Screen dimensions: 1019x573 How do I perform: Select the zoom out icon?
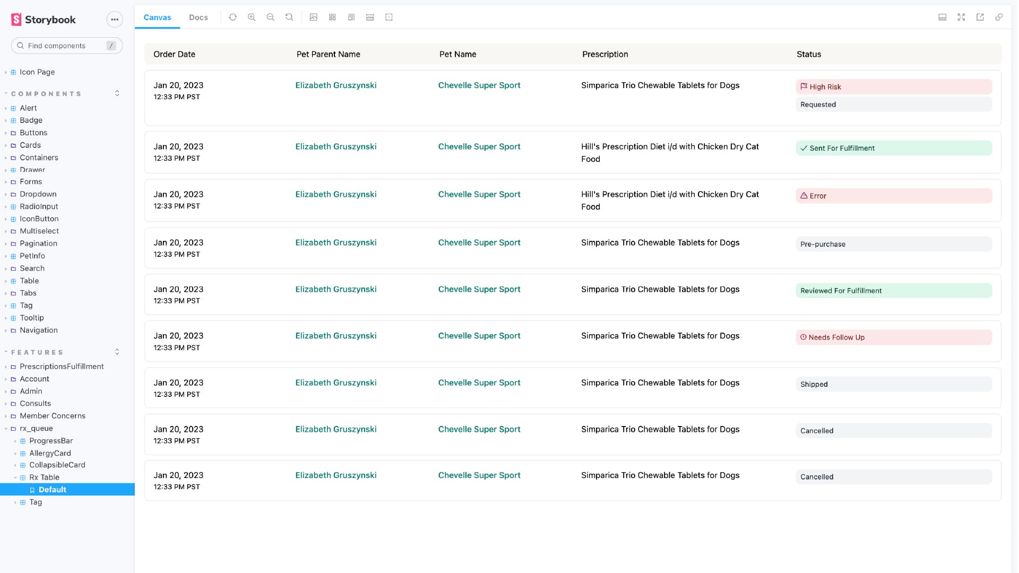[x=270, y=17]
